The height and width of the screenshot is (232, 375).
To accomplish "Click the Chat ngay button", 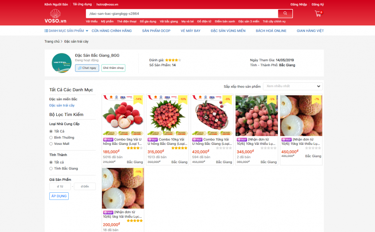I will (x=87, y=68).
